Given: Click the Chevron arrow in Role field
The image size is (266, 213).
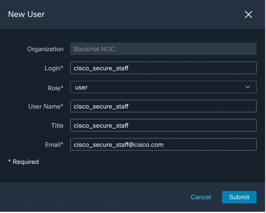Looking at the screenshot, I should tap(248, 87).
